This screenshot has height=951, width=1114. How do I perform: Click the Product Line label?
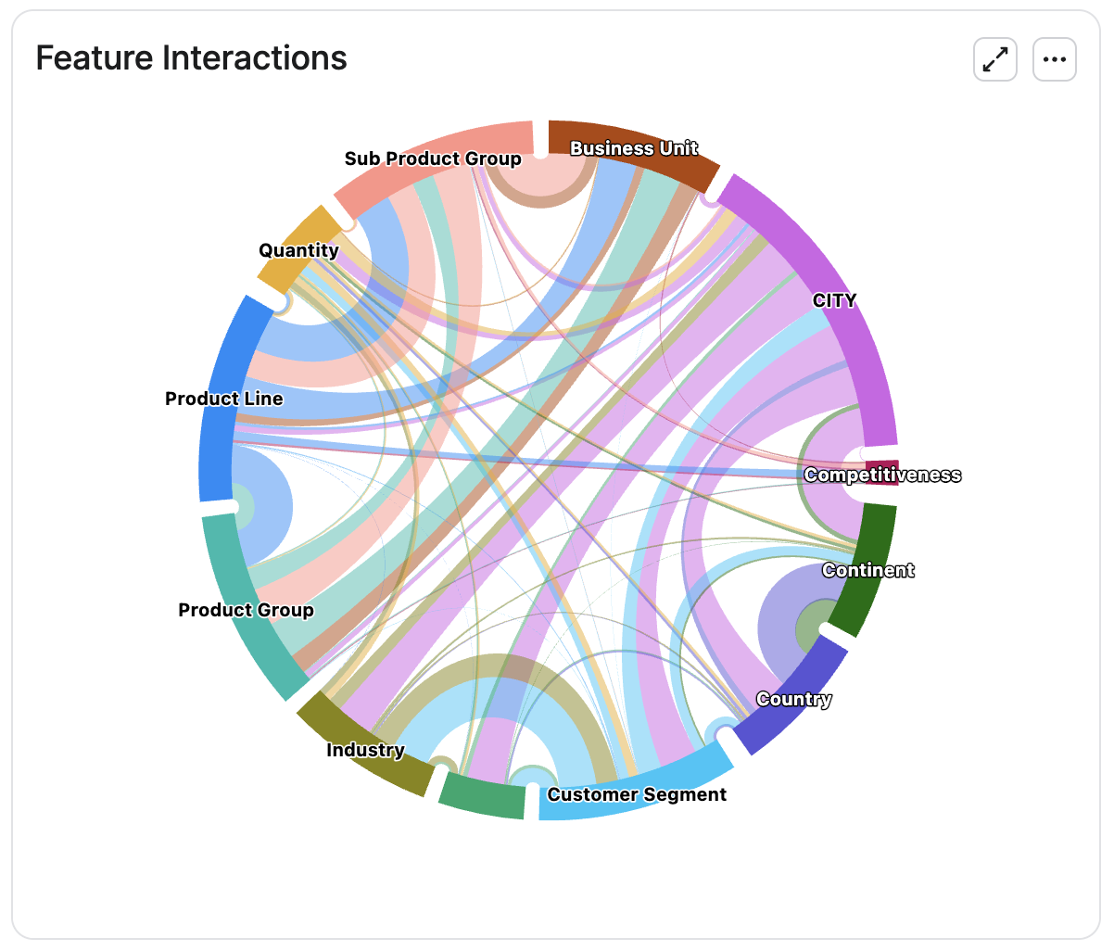coord(224,399)
